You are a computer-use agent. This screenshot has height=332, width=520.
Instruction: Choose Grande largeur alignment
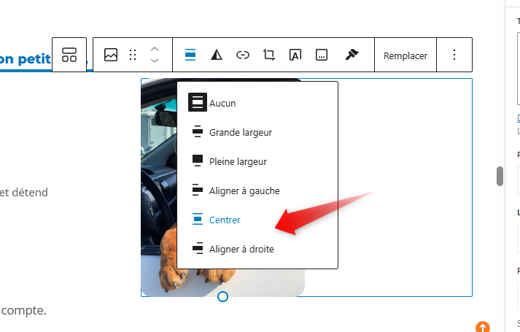pos(240,132)
